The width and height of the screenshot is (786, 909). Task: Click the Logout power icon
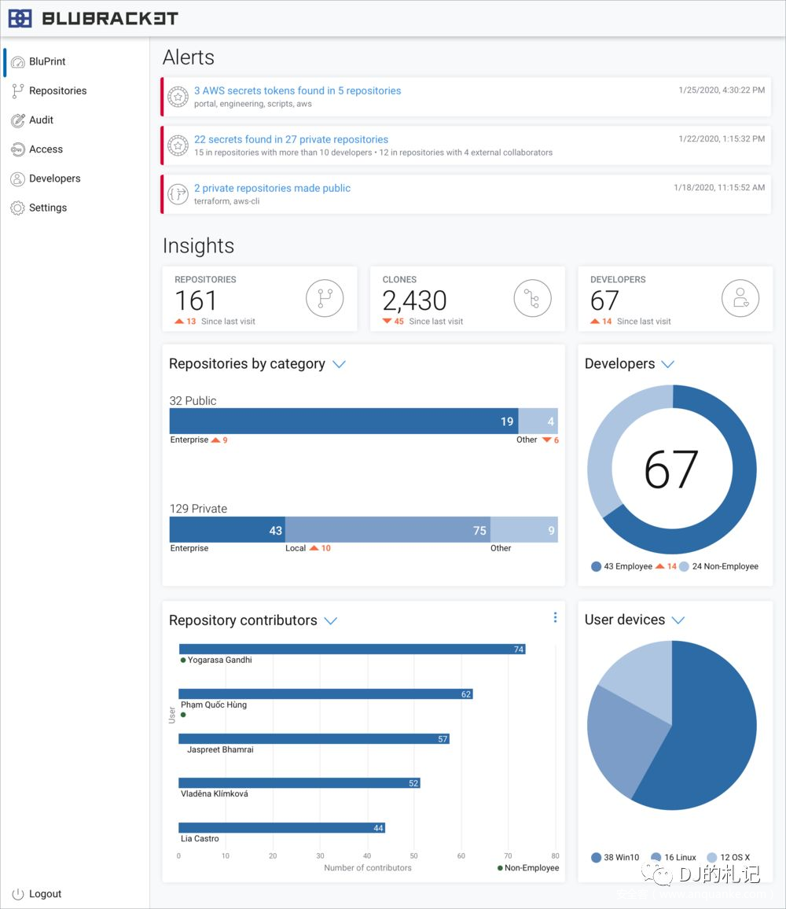[x=18, y=894]
